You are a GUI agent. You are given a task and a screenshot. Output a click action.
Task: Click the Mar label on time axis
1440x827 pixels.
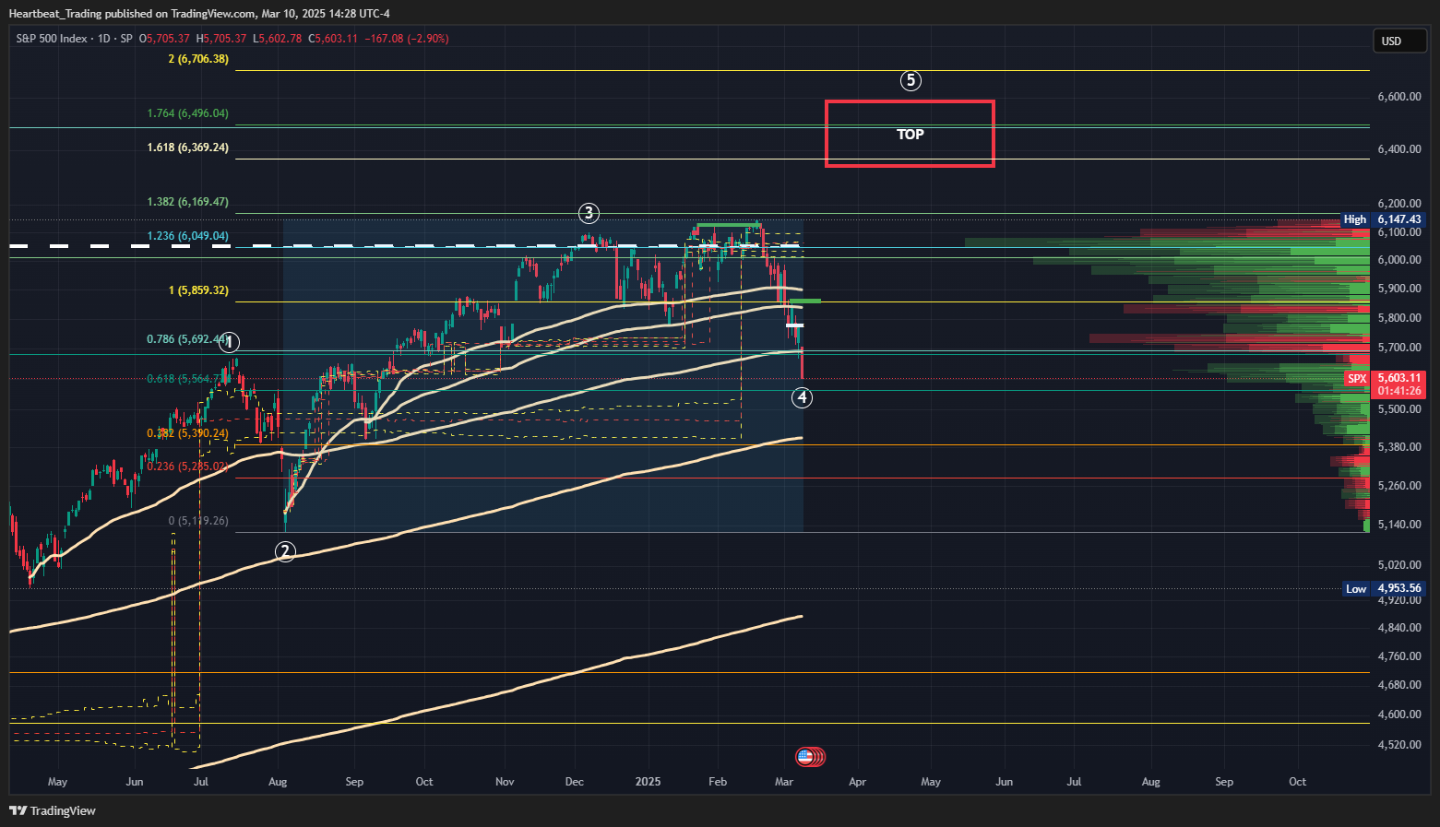point(784,782)
